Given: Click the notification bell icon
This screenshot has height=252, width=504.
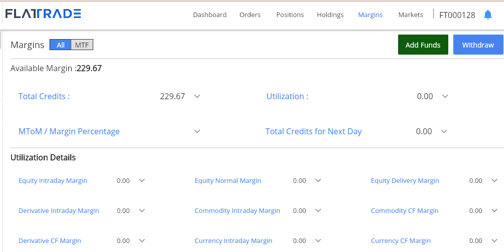Looking at the screenshot, I should [487, 15].
